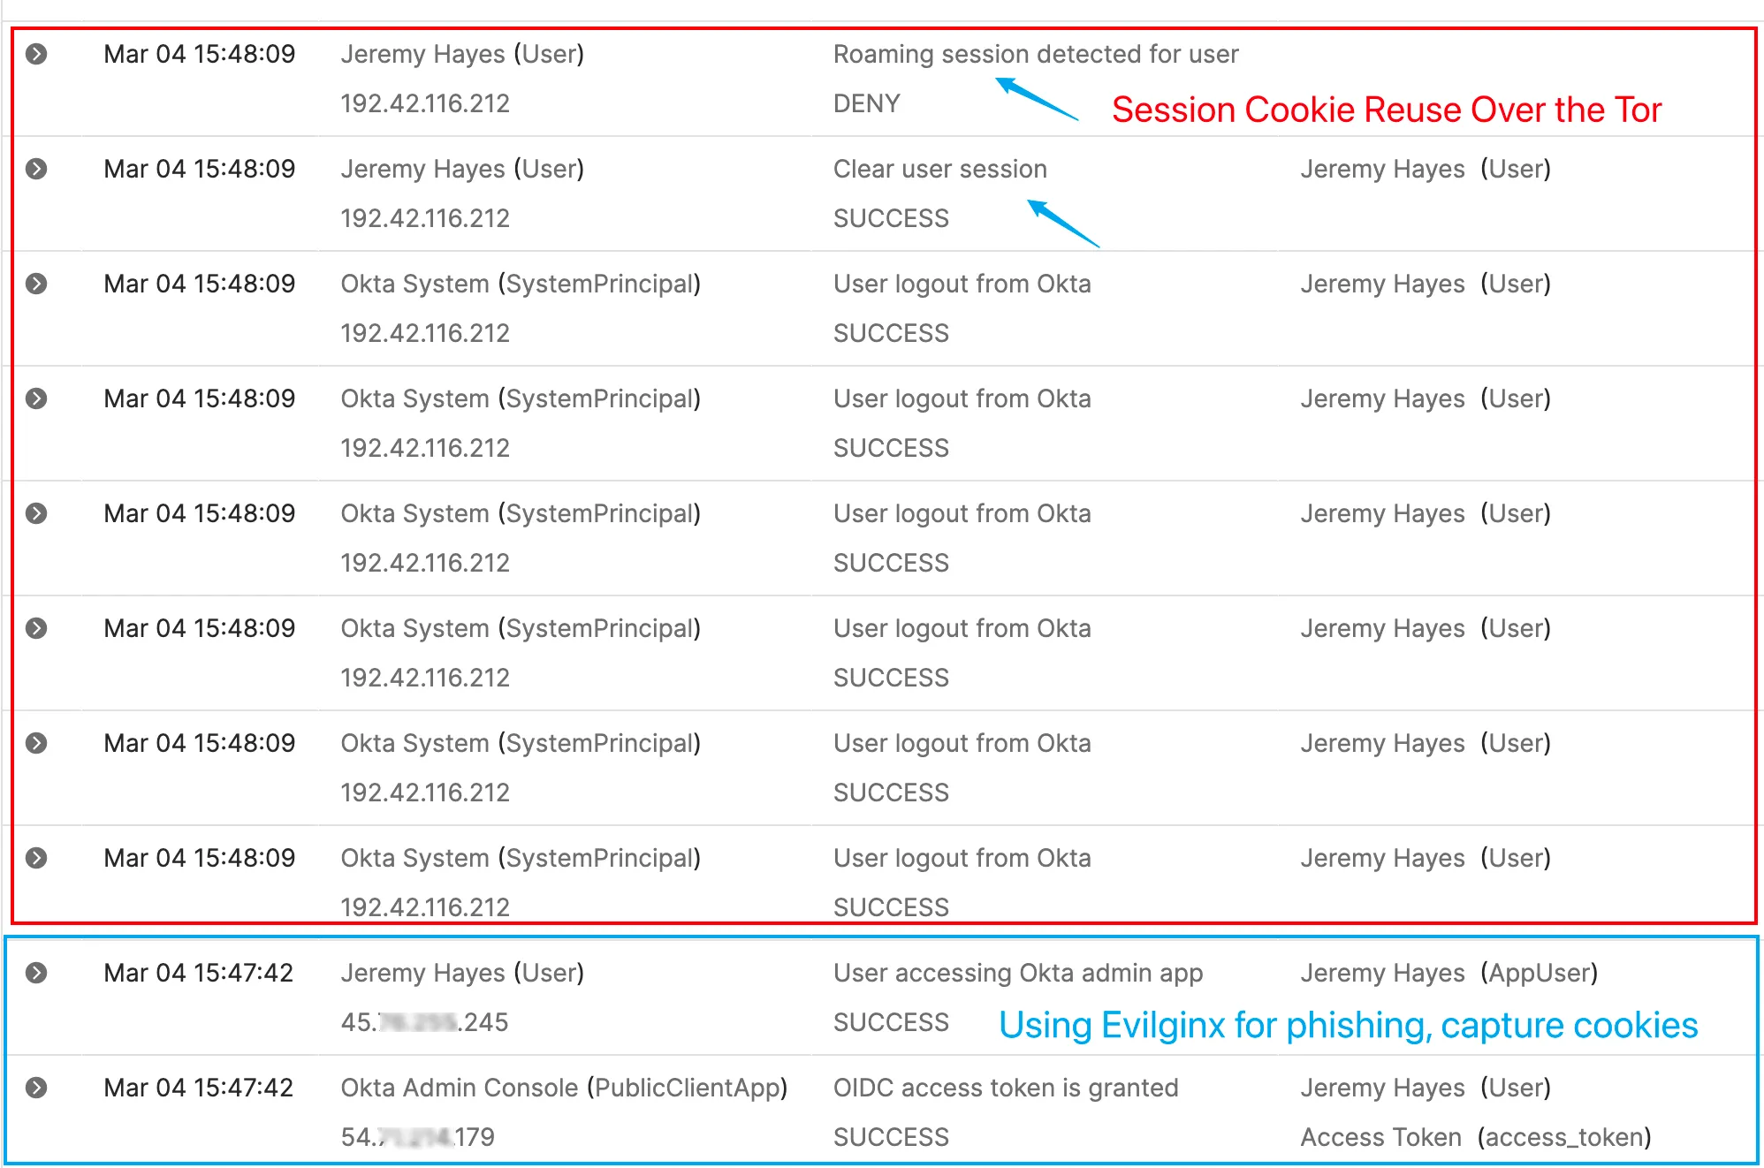Click the blurred IP ending in .245

(425, 1022)
